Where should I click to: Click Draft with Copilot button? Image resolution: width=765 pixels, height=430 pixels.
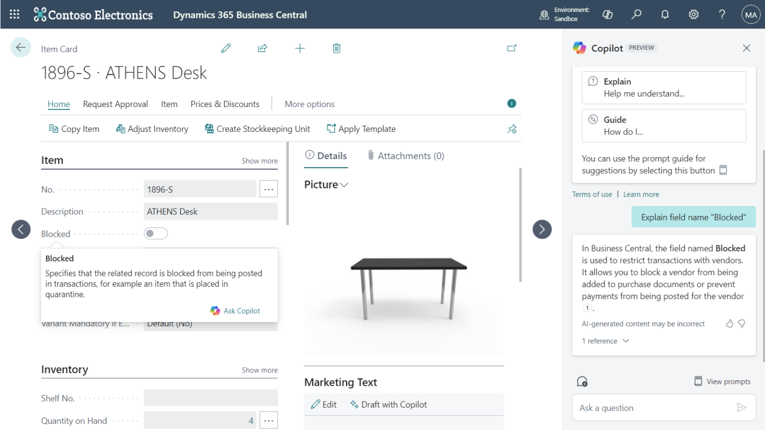point(388,405)
